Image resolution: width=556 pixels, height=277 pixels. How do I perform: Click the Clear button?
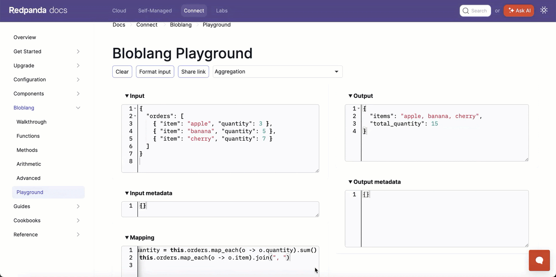tap(122, 72)
